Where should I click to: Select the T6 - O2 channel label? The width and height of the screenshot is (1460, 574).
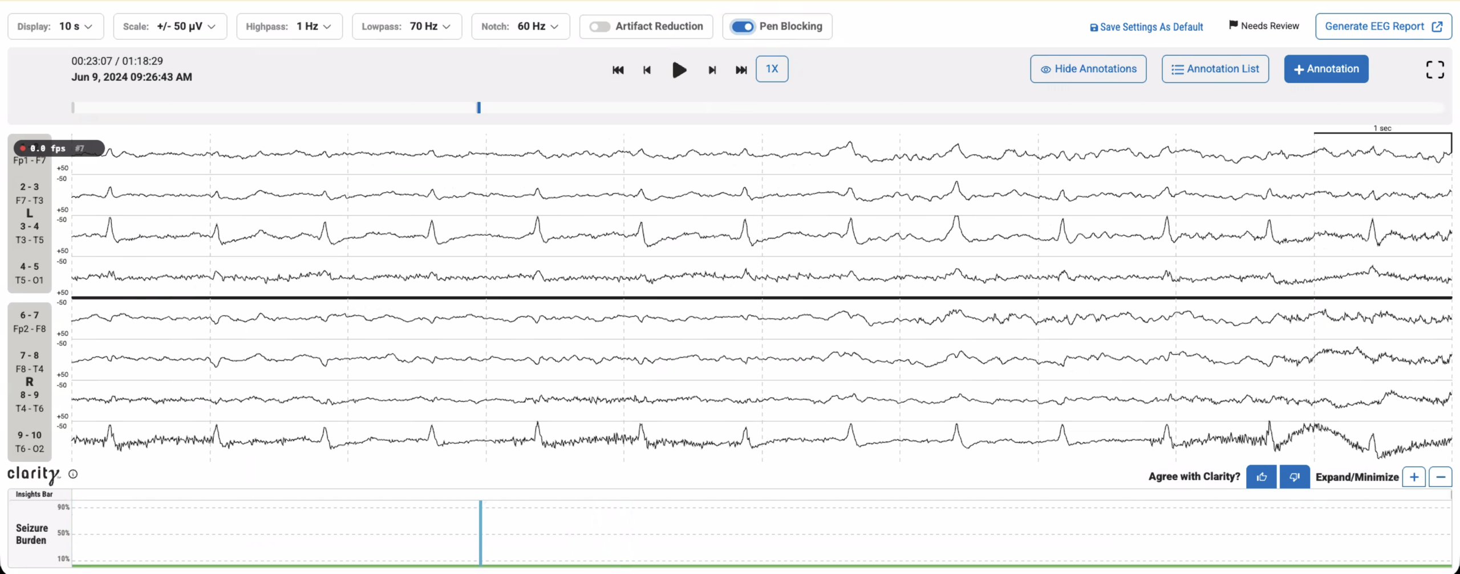tap(30, 449)
